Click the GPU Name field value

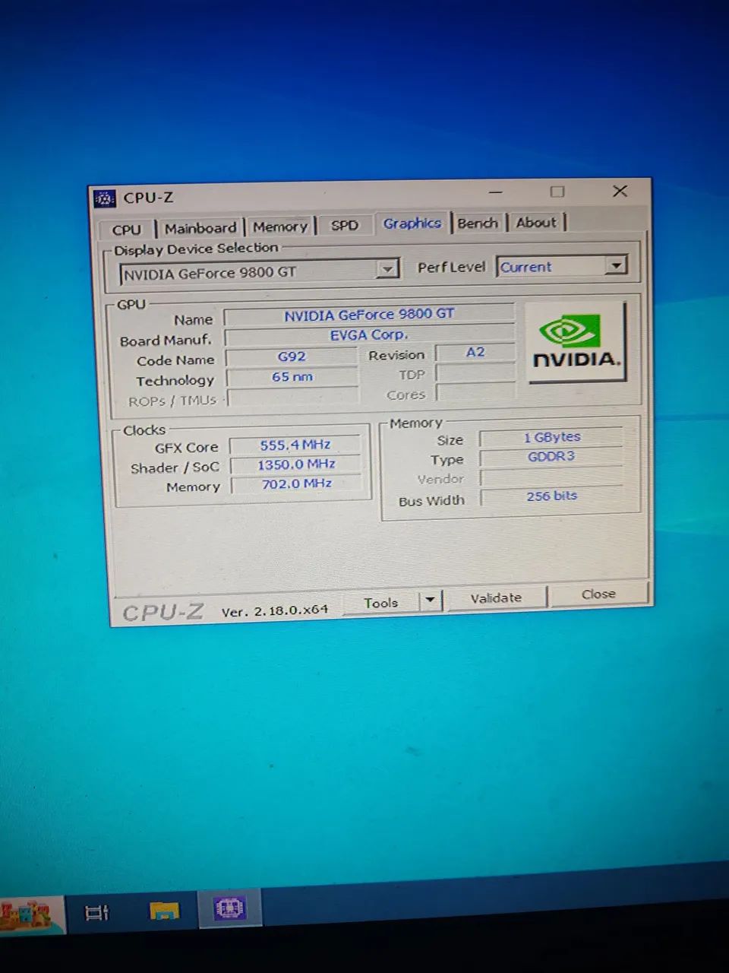point(369,314)
